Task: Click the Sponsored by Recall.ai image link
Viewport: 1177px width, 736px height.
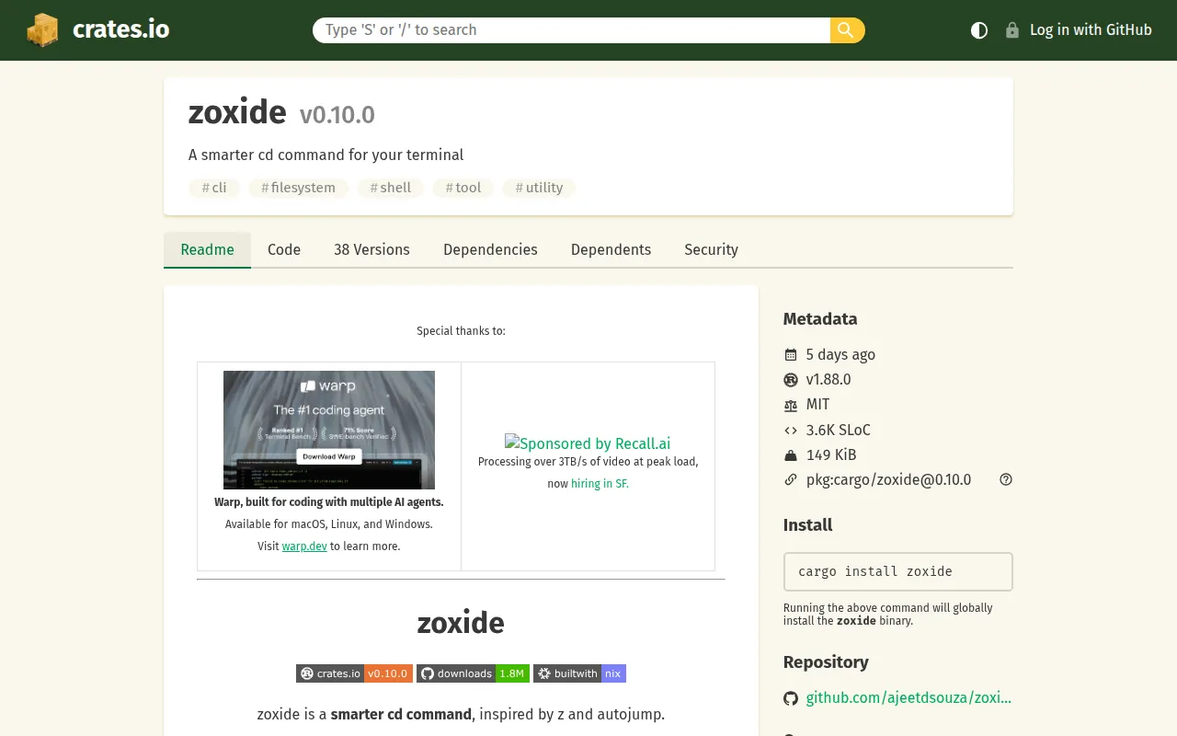Action: (588, 443)
